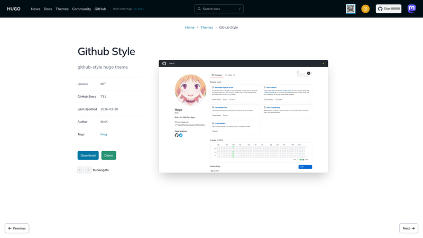Click the Download button
This screenshot has width=423, height=238.
(x=88, y=155)
